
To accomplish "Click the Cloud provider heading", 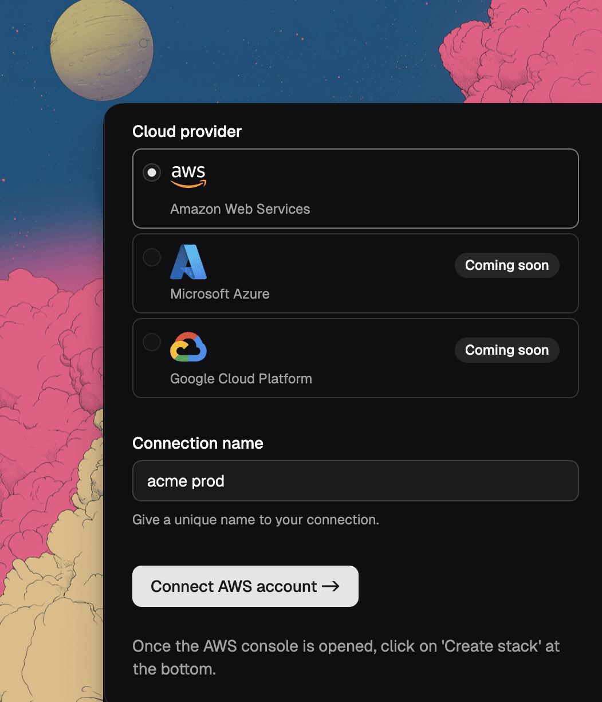I will coord(187,132).
